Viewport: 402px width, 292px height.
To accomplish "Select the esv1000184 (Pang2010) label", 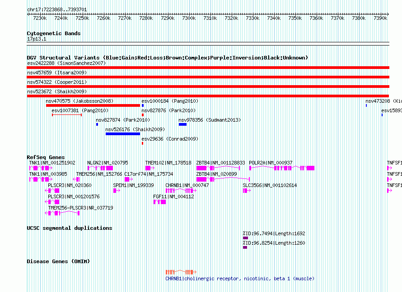I will pyautogui.click(x=170, y=101).
